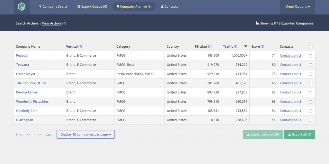Viewport: 329px width, 164px height.
Task: Open Oscar Mayer company link
Action: pyautogui.click(x=26, y=74)
